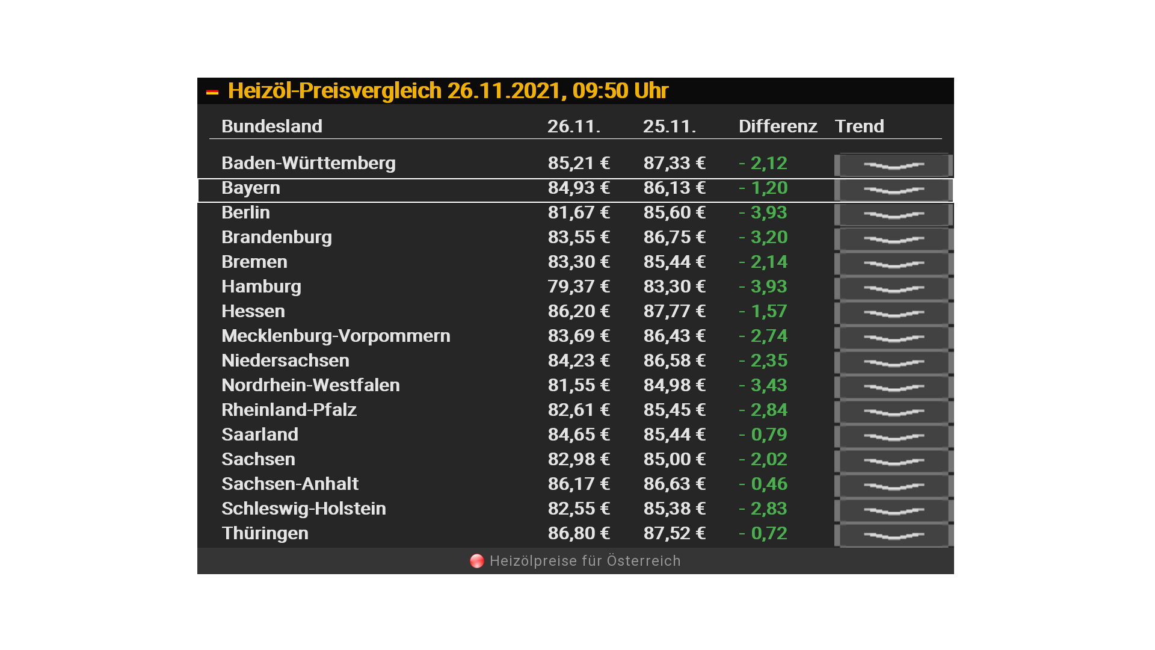Click the Bundesland column header
The image size is (1155, 650).
point(271,126)
